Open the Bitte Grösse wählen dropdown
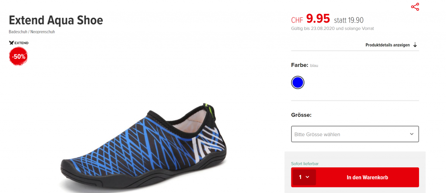The height and width of the screenshot is (193, 446). [x=355, y=134]
